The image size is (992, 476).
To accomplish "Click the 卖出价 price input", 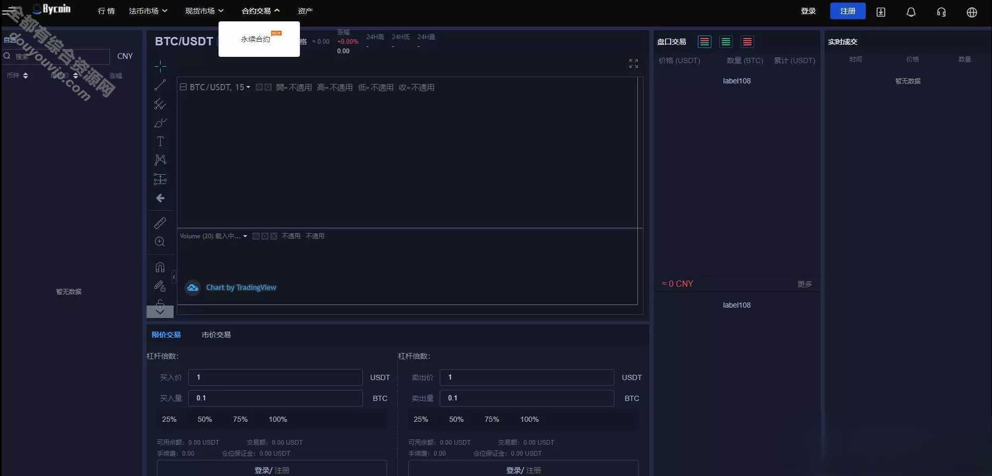I will [527, 377].
